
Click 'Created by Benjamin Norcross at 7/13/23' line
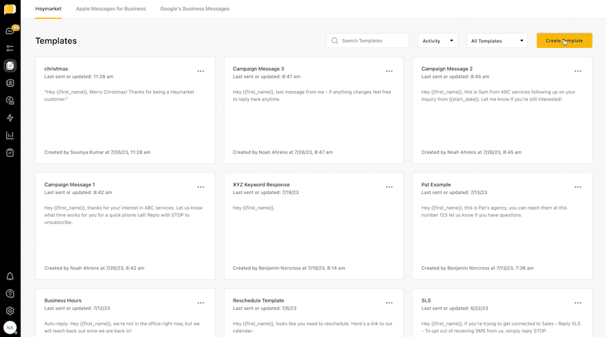click(477, 268)
